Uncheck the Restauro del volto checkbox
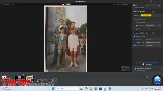This screenshot has width=163, height=91. tap(134, 36)
